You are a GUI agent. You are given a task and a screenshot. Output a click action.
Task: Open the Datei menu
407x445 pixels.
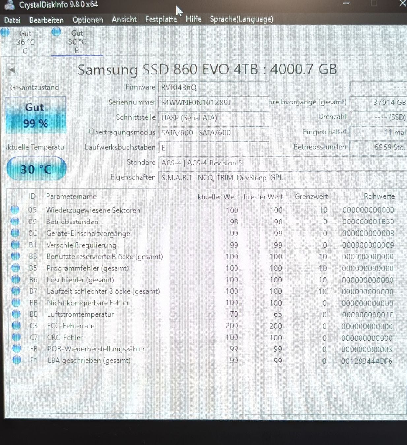(x=13, y=20)
